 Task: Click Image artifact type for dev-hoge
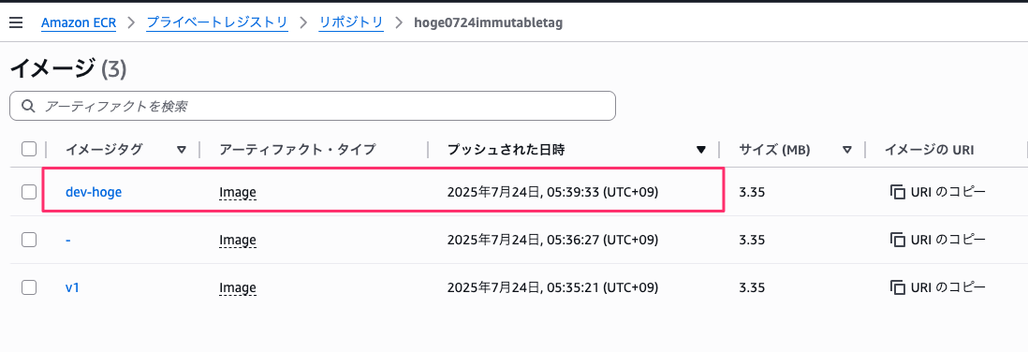click(237, 193)
